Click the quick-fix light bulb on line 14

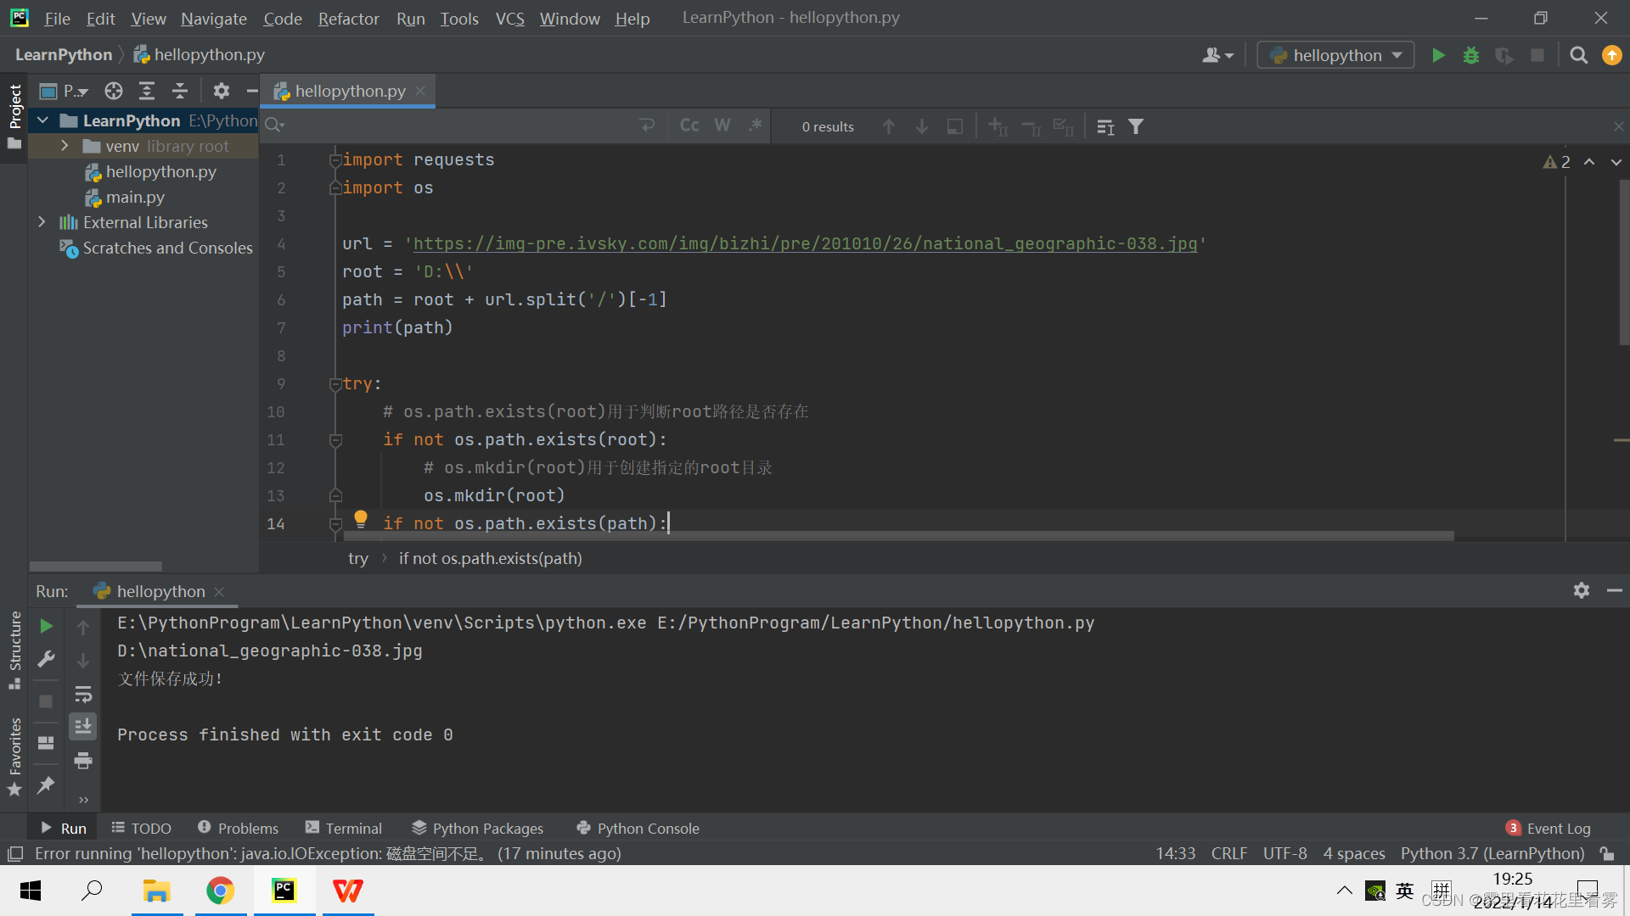(361, 519)
